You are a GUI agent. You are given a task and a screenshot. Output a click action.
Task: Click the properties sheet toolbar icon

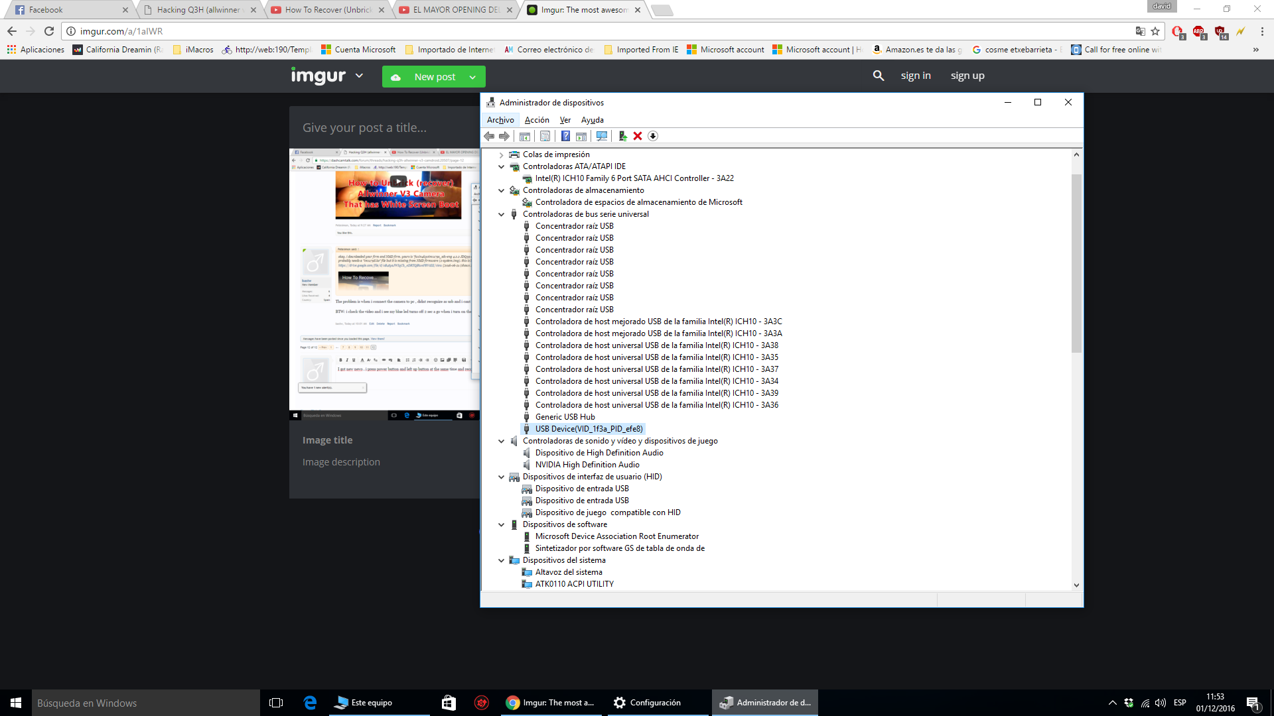coord(545,136)
